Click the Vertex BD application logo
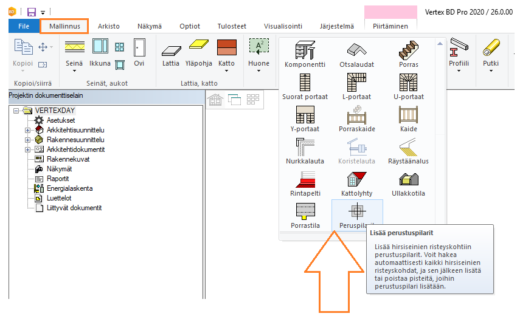517x336 pixels. (12, 12)
